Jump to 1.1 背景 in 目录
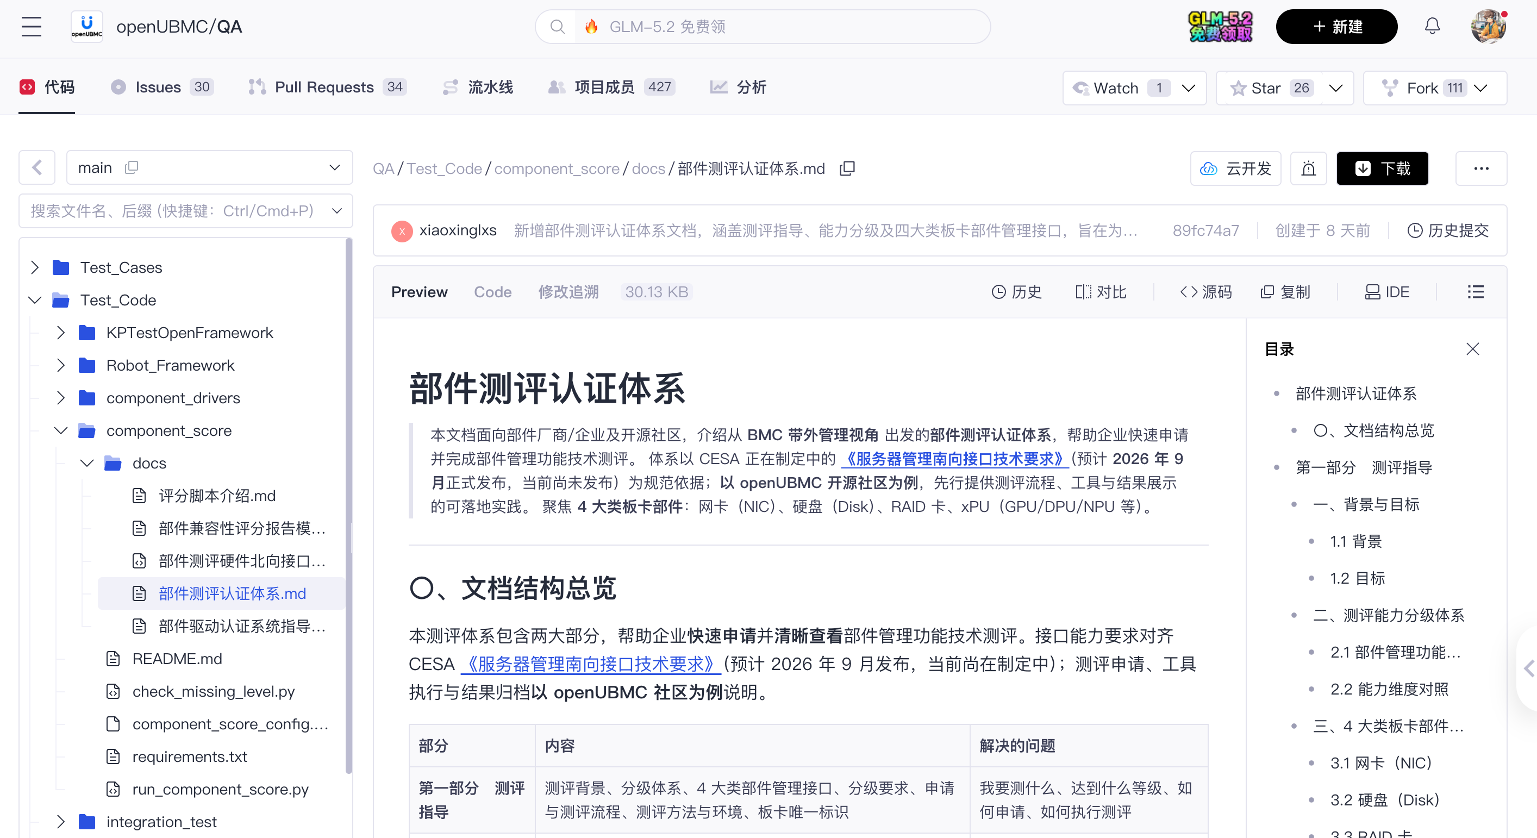The height and width of the screenshot is (838, 1537). pos(1356,541)
